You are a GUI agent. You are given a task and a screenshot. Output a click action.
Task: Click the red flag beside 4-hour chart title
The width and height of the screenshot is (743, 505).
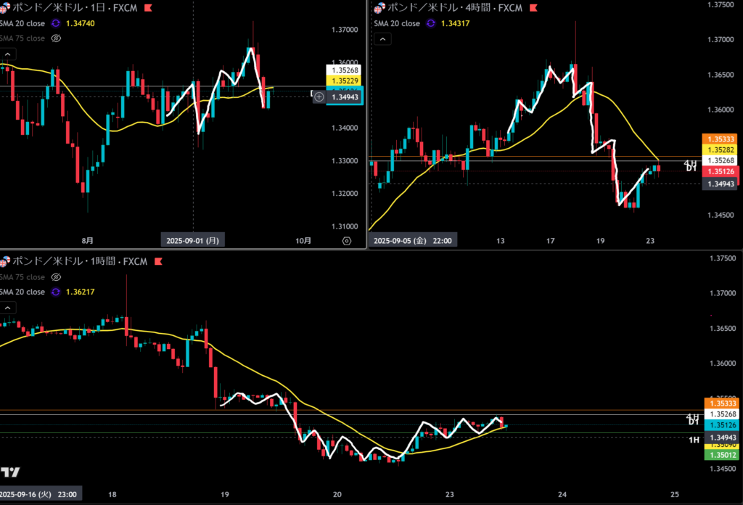pyautogui.click(x=532, y=8)
